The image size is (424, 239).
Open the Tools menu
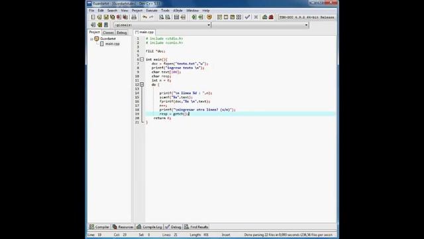tap(165, 11)
